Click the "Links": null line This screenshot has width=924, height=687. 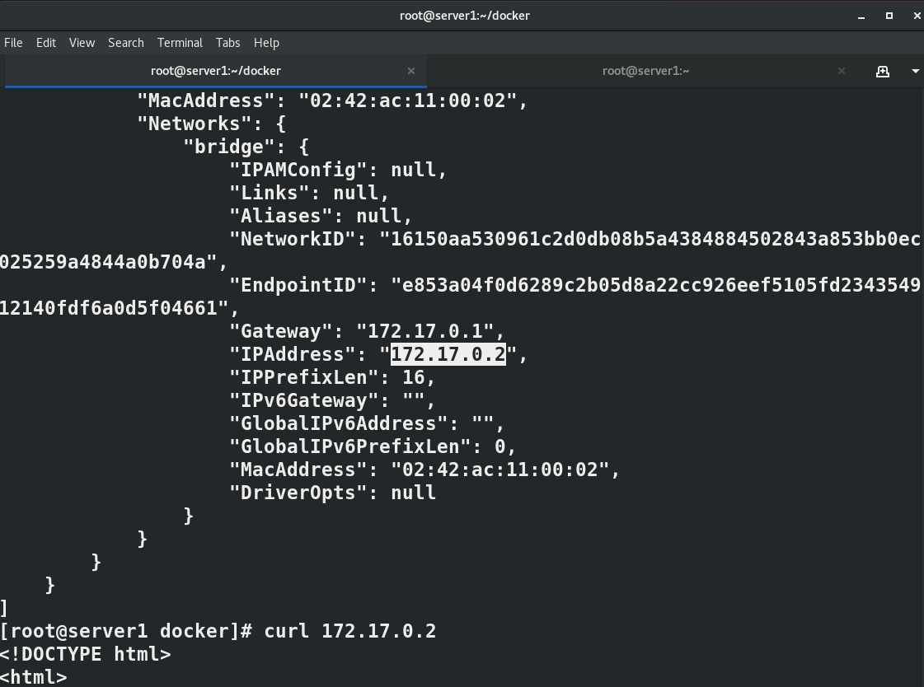click(x=309, y=193)
